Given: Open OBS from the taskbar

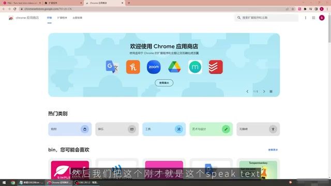Looking at the screenshot, I should pos(86,182).
